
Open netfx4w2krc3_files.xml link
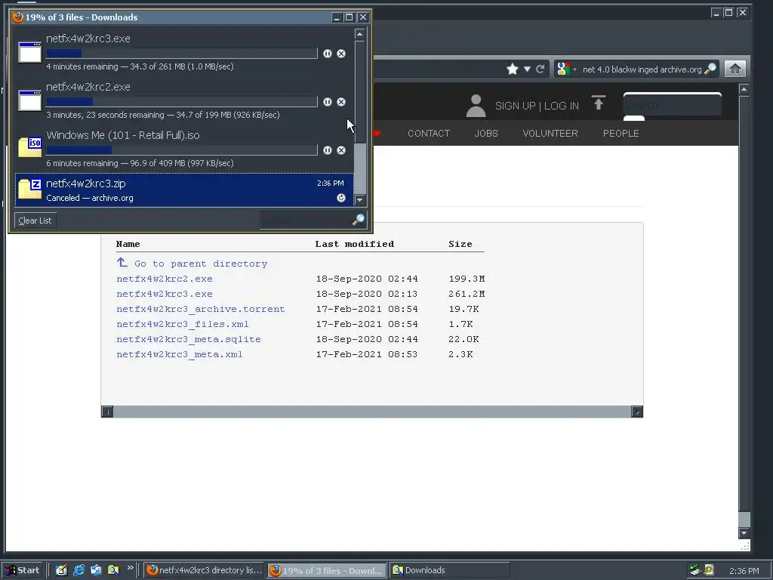183,324
